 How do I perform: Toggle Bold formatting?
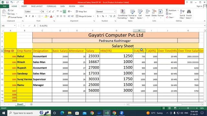26,16
